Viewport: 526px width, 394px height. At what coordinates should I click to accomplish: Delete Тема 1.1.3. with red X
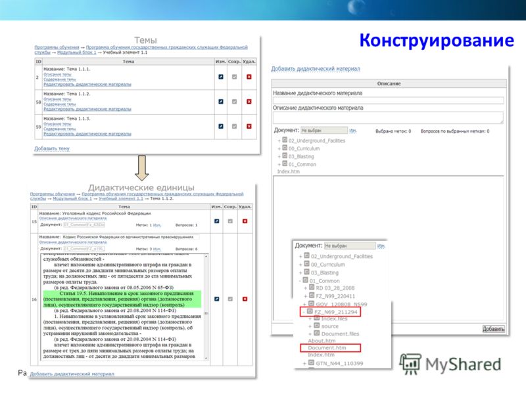(x=249, y=126)
